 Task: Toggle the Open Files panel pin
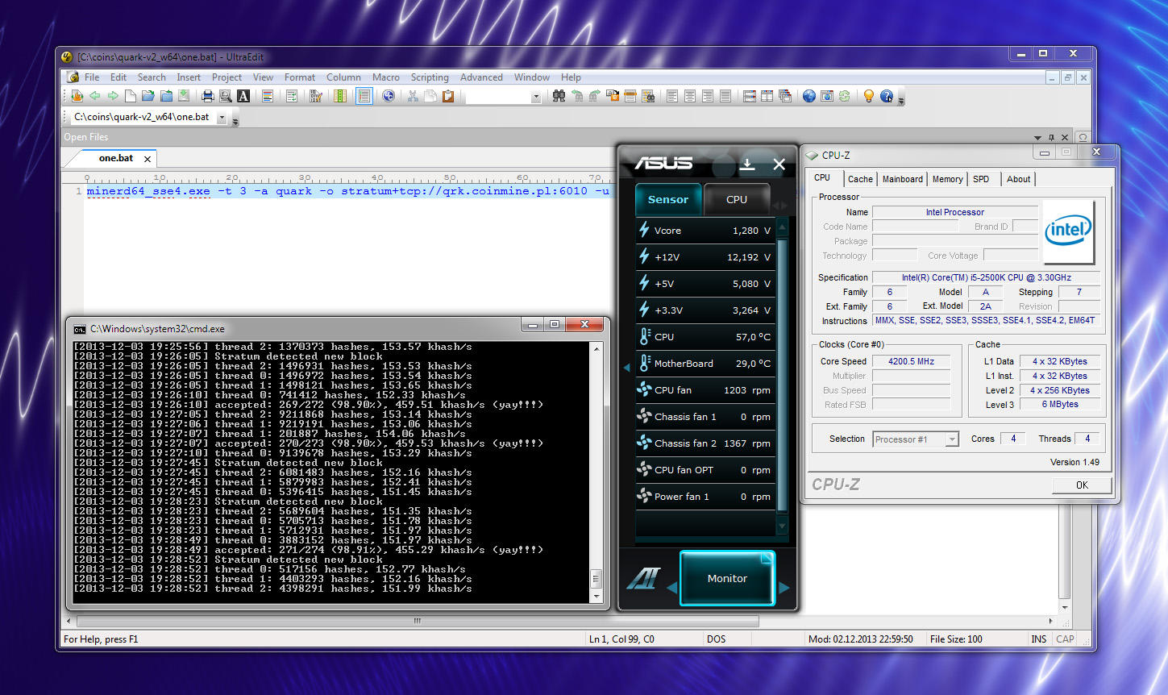(x=1051, y=138)
